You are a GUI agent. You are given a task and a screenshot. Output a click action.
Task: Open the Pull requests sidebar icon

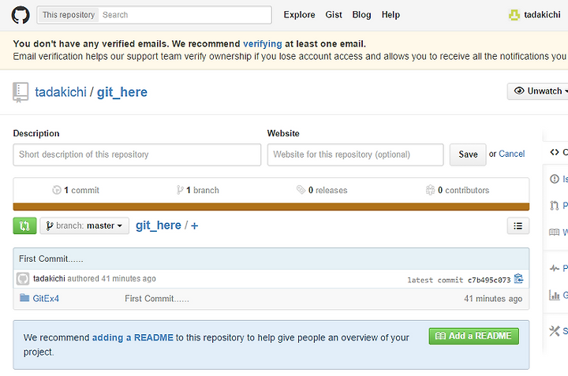tap(555, 206)
